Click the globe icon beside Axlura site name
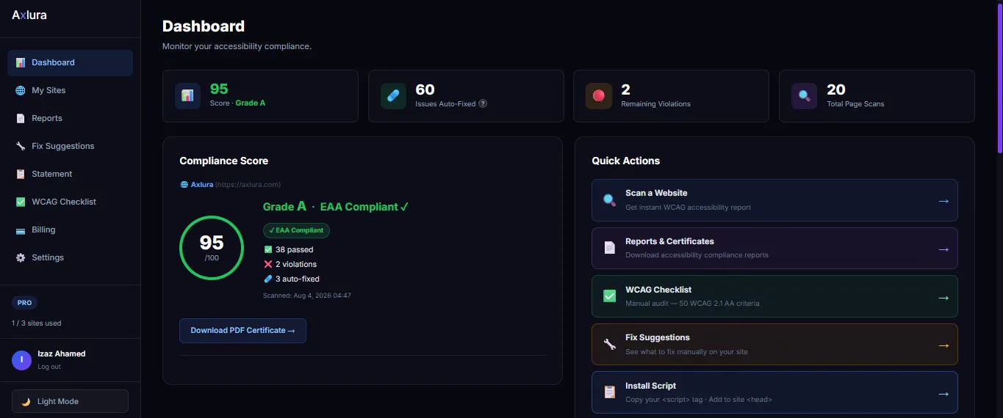 point(184,185)
